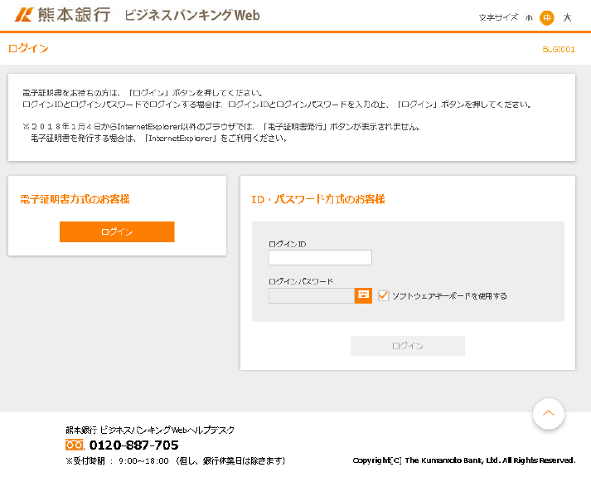Click the BLGI001 screen code
Image resolution: width=591 pixels, height=477 pixels.
point(559,50)
